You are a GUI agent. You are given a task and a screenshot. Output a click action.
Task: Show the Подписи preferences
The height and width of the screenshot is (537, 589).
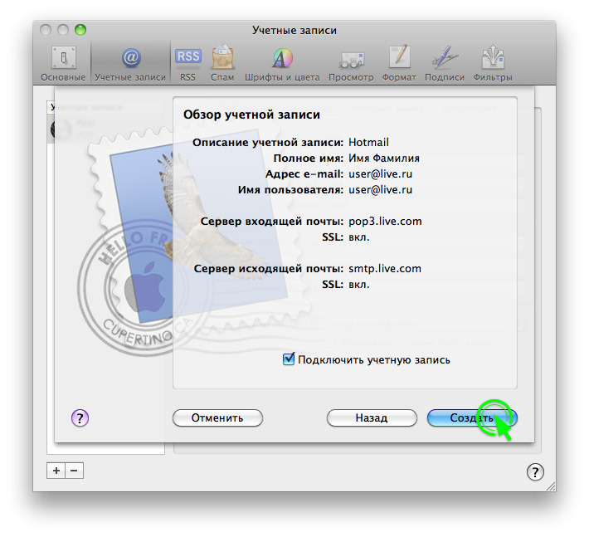[x=444, y=62]
